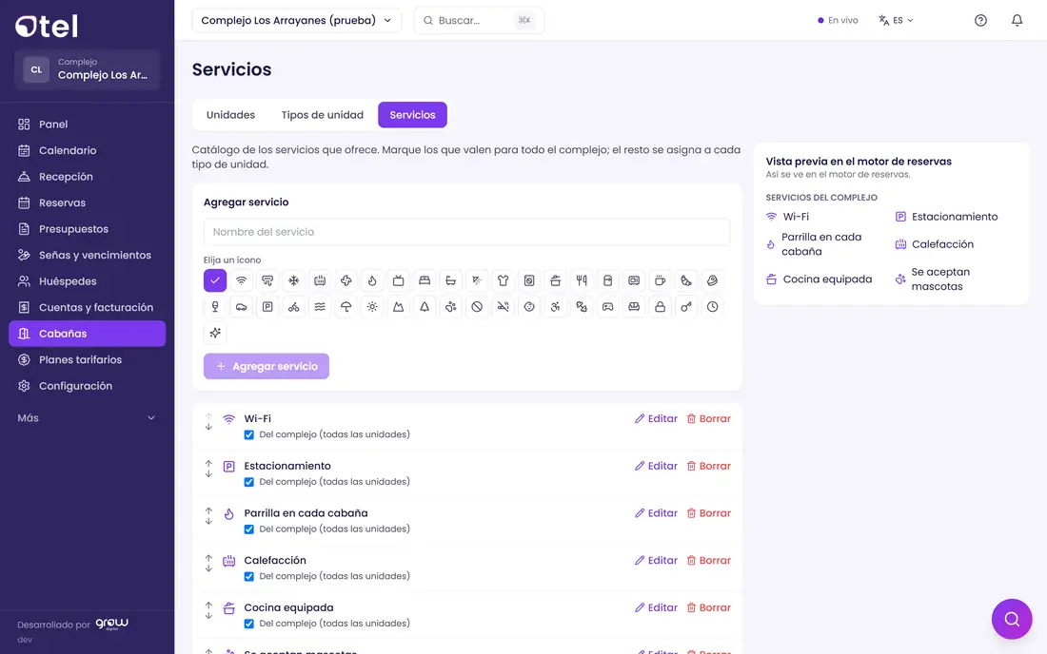Go to Calendario in the sidebar
Image resolution: width=1047 pixels, height=654 pixels.
87,150
